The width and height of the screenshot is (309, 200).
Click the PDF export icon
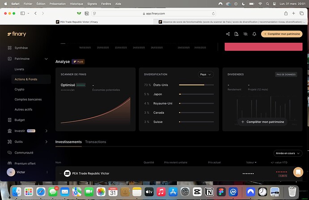[x=236, y=34]
